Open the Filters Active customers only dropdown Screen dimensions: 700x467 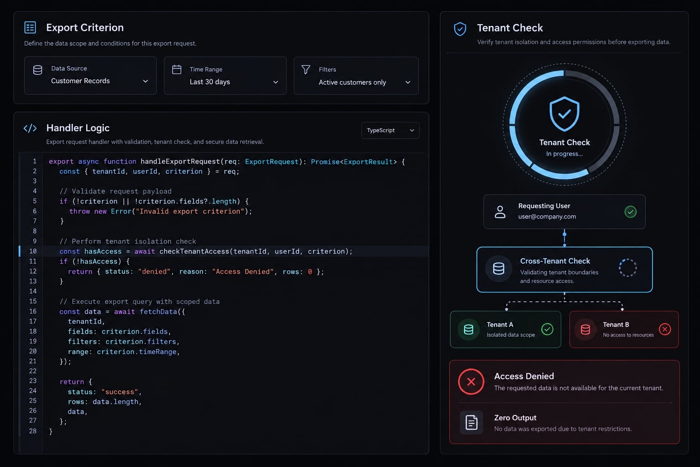(x=356, y=76)
